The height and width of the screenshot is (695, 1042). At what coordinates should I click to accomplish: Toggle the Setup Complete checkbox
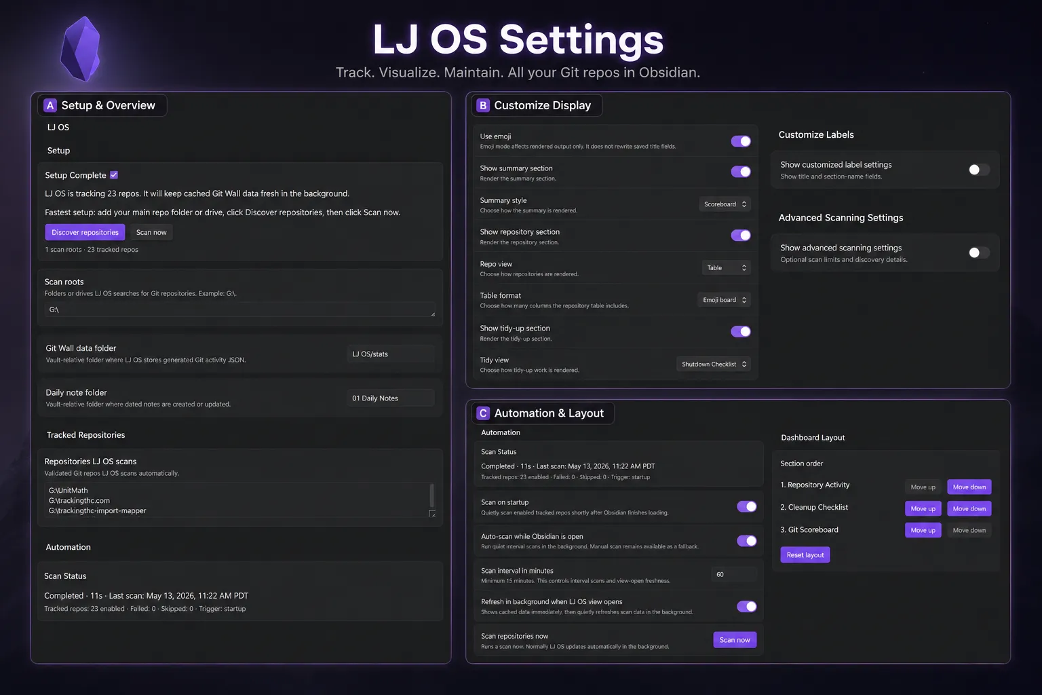pos(114,175)
